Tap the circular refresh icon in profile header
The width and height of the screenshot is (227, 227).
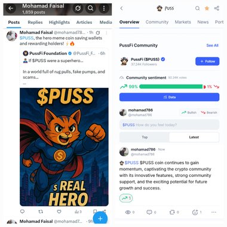(78, 8)
